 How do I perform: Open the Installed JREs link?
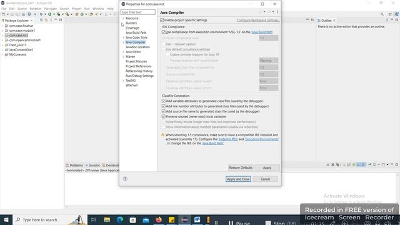(227, 139)
